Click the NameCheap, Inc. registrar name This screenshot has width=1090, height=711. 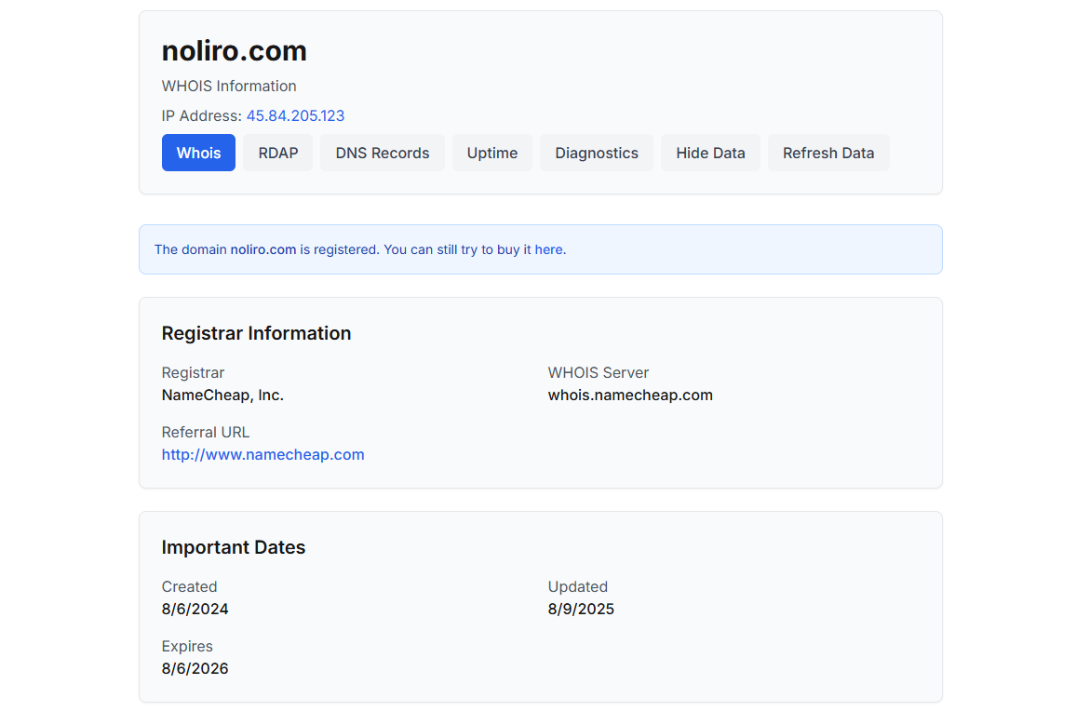222,395
